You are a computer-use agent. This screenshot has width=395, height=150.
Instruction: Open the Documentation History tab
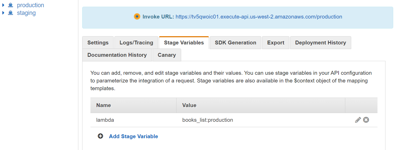[x=117, y=55]
